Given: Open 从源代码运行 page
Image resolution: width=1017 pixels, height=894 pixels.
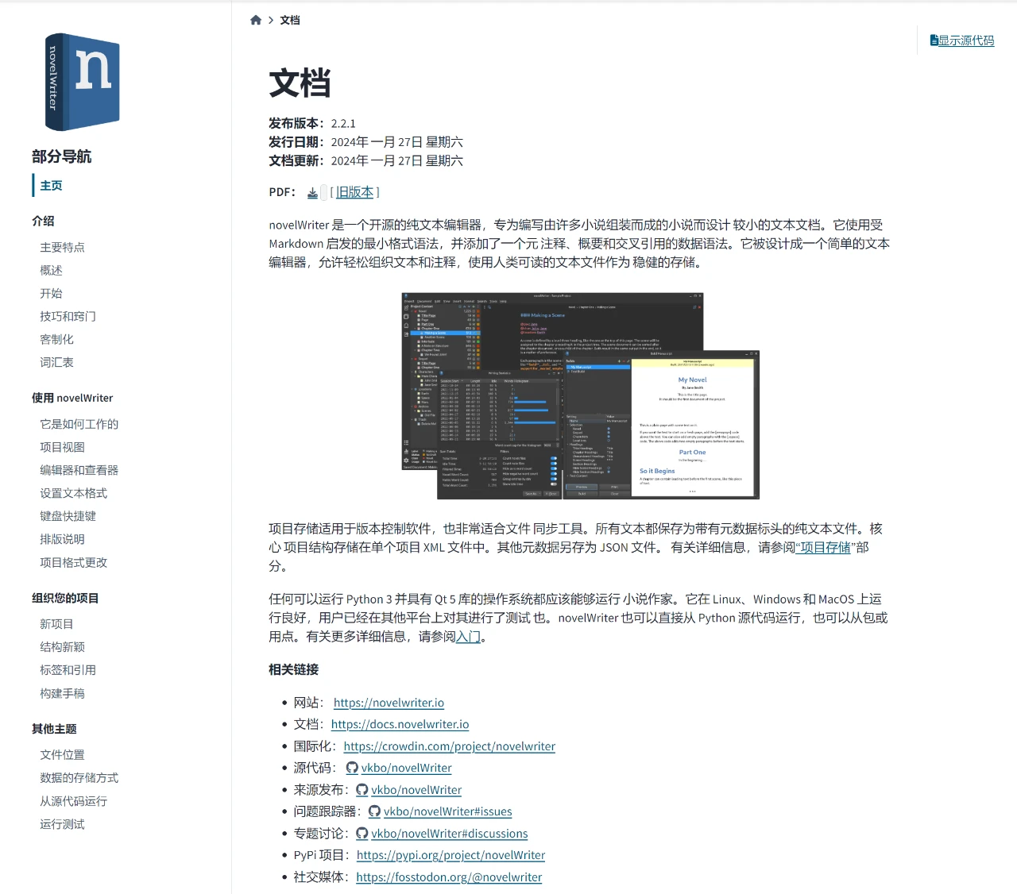Looking at the screenshot, I should [x=73, y=802].
